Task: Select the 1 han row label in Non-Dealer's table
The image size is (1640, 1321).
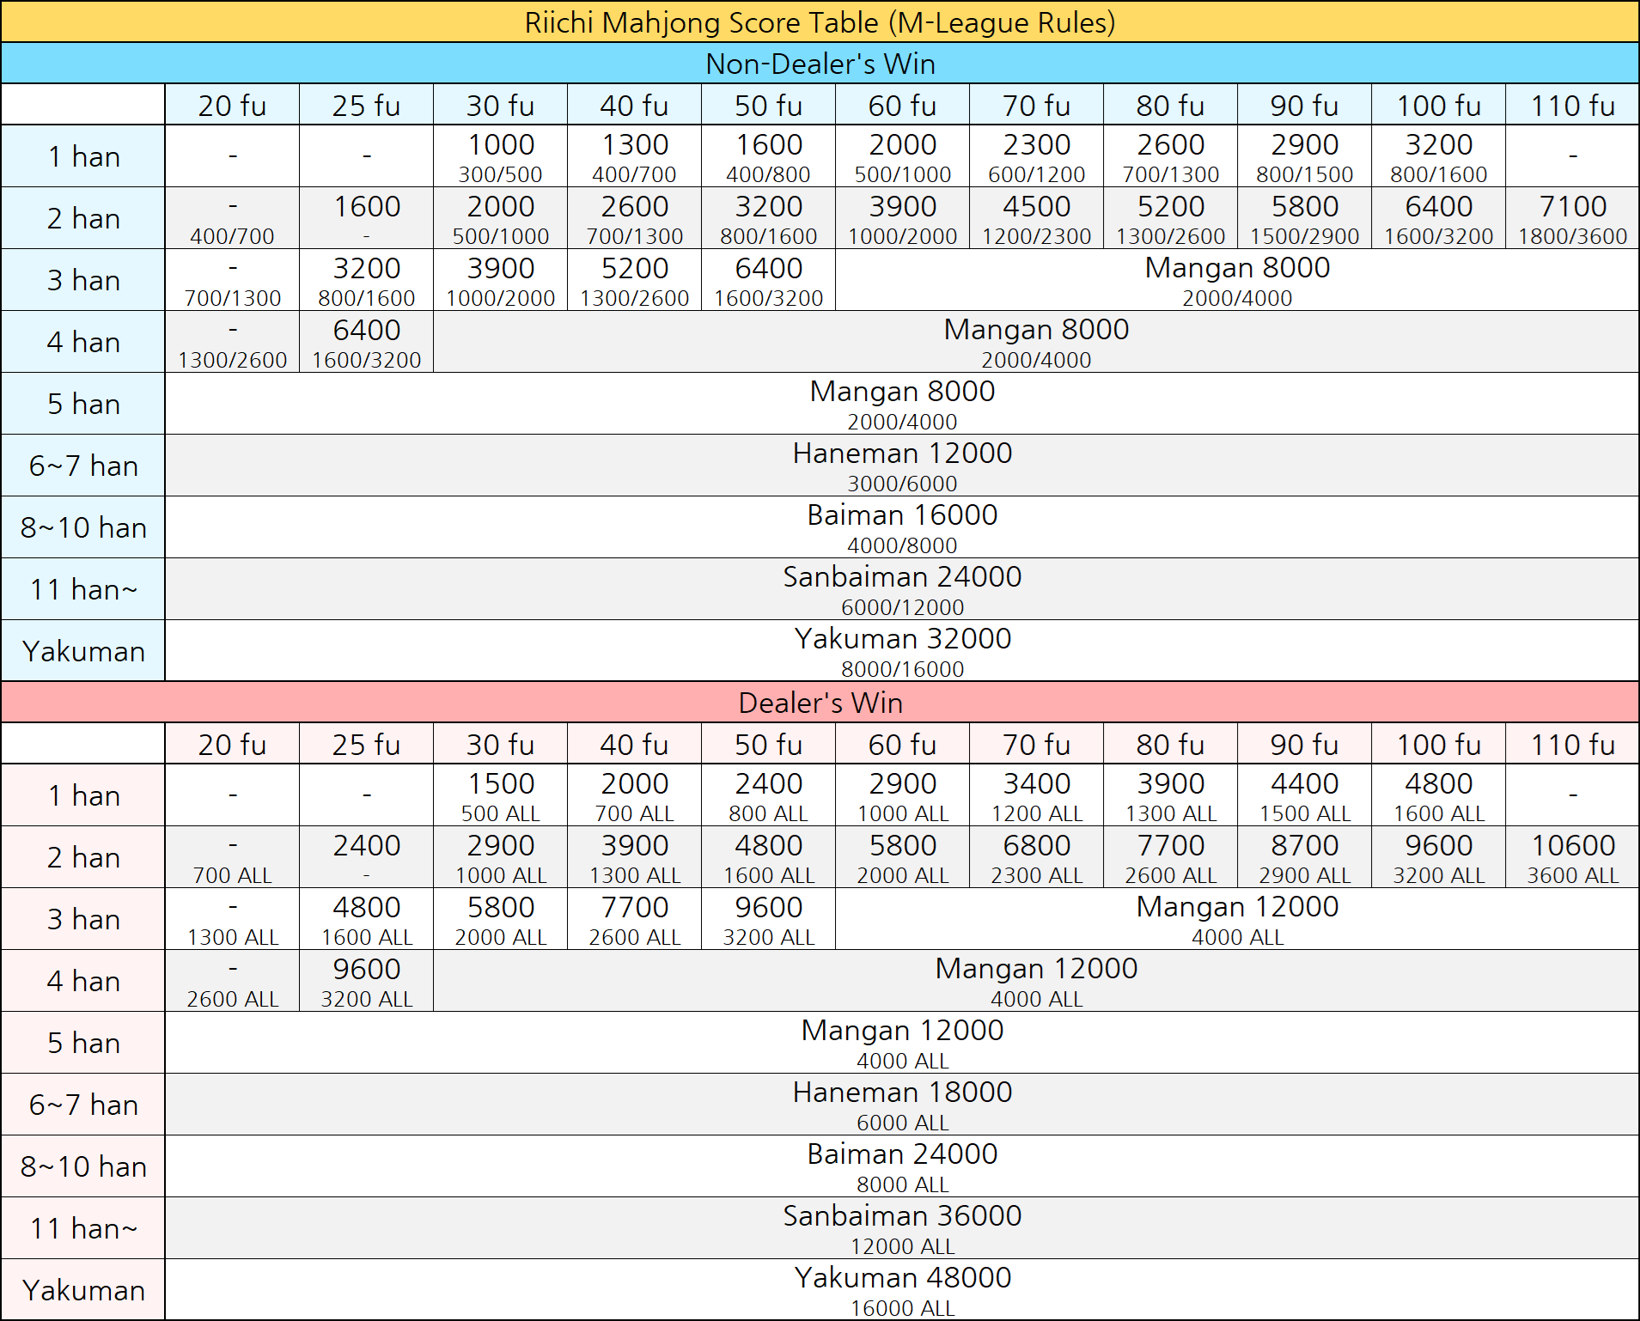Action: coord(83,156)
